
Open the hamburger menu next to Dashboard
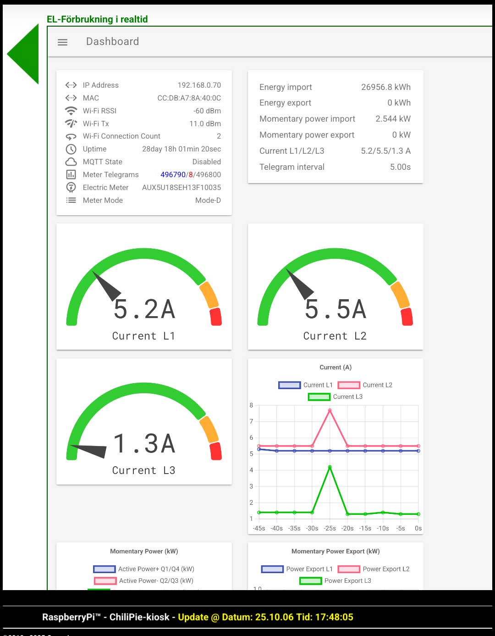[x=63, y=42]
